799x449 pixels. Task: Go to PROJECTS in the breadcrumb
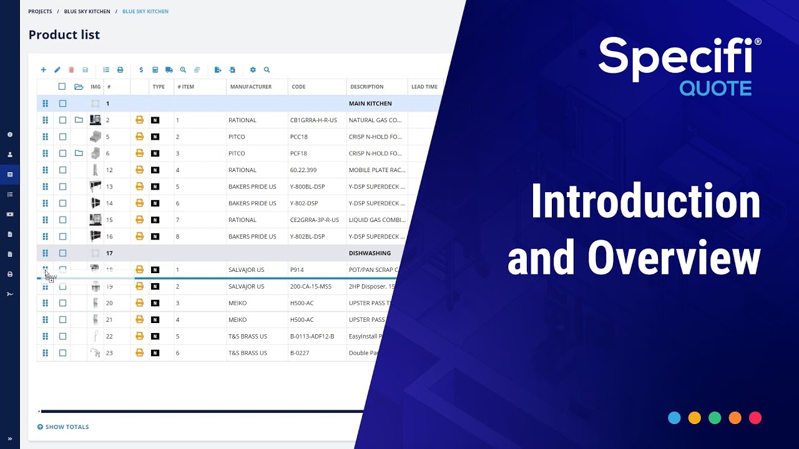40,11
